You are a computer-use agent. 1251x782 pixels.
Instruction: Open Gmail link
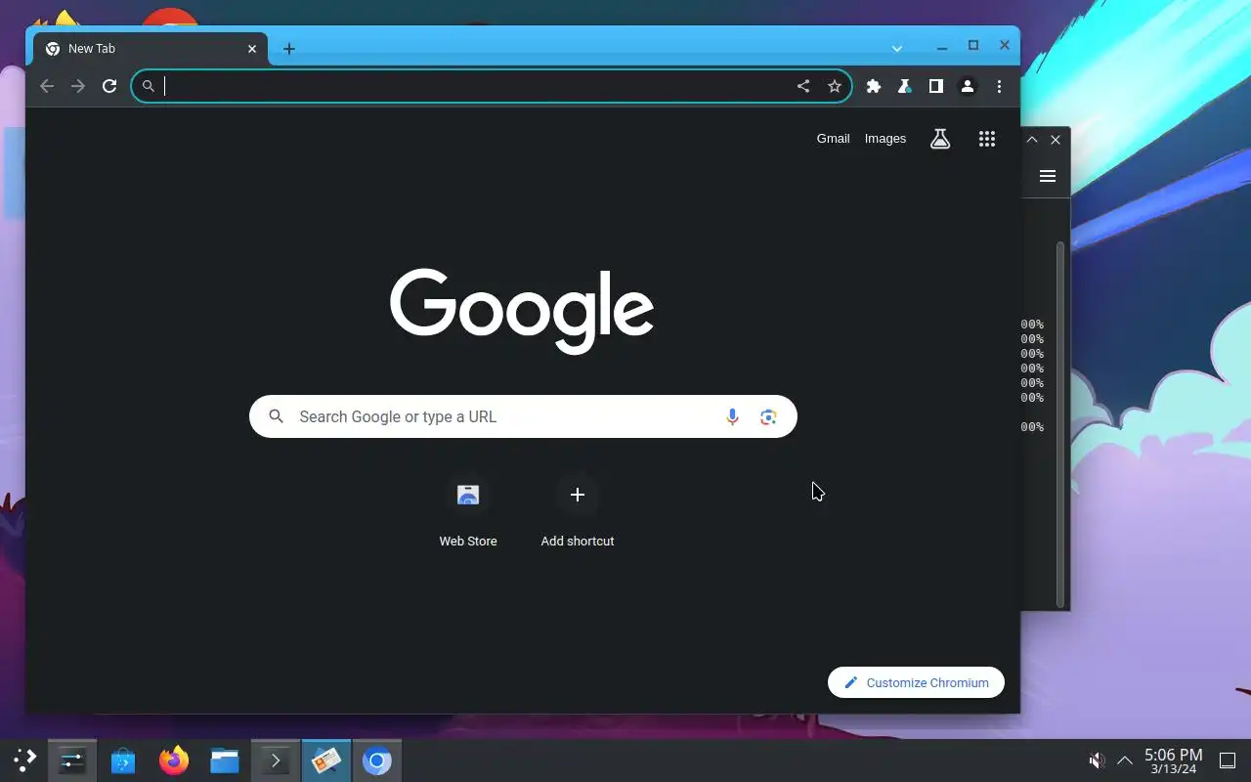pyautogui.click(x=833, y=139)
